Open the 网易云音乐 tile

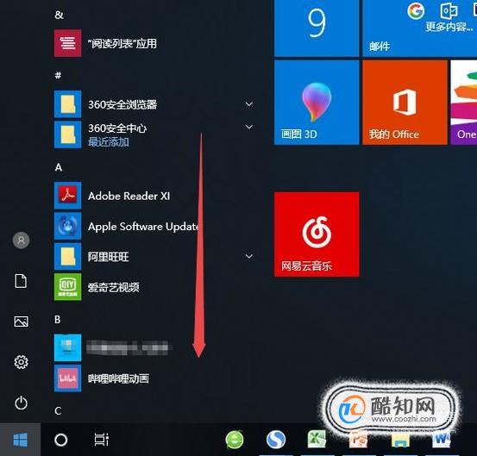coord(317,234)
